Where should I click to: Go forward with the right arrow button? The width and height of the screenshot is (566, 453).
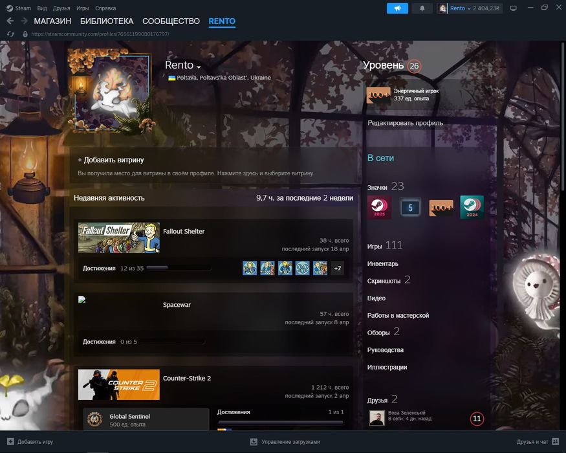coord(24,21)
